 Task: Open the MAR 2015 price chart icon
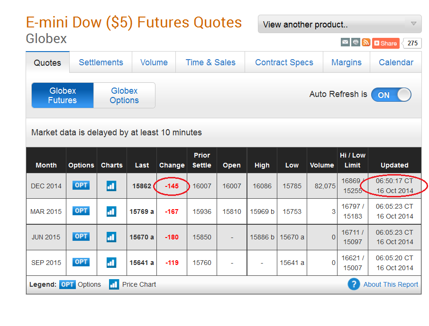111,211
